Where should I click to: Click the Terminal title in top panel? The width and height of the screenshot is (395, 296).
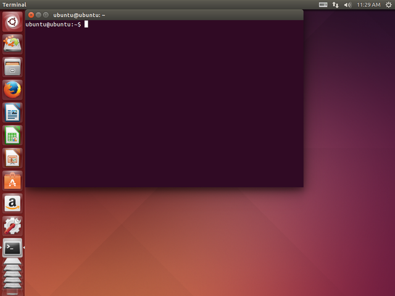14,4
